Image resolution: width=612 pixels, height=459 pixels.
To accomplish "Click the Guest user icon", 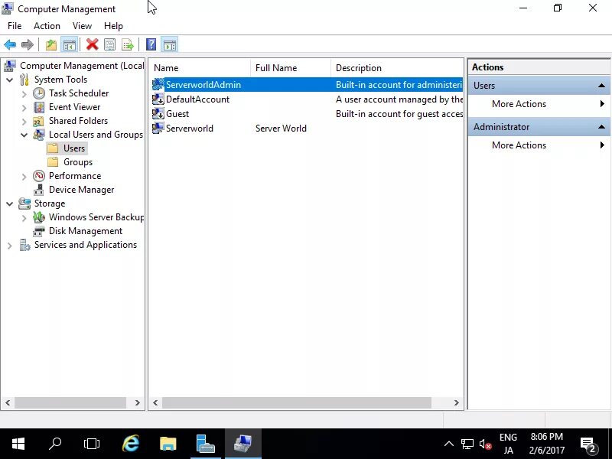I will coord(158,113).
